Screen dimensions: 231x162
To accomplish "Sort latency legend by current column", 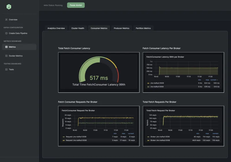I will (x=214, y=80).
